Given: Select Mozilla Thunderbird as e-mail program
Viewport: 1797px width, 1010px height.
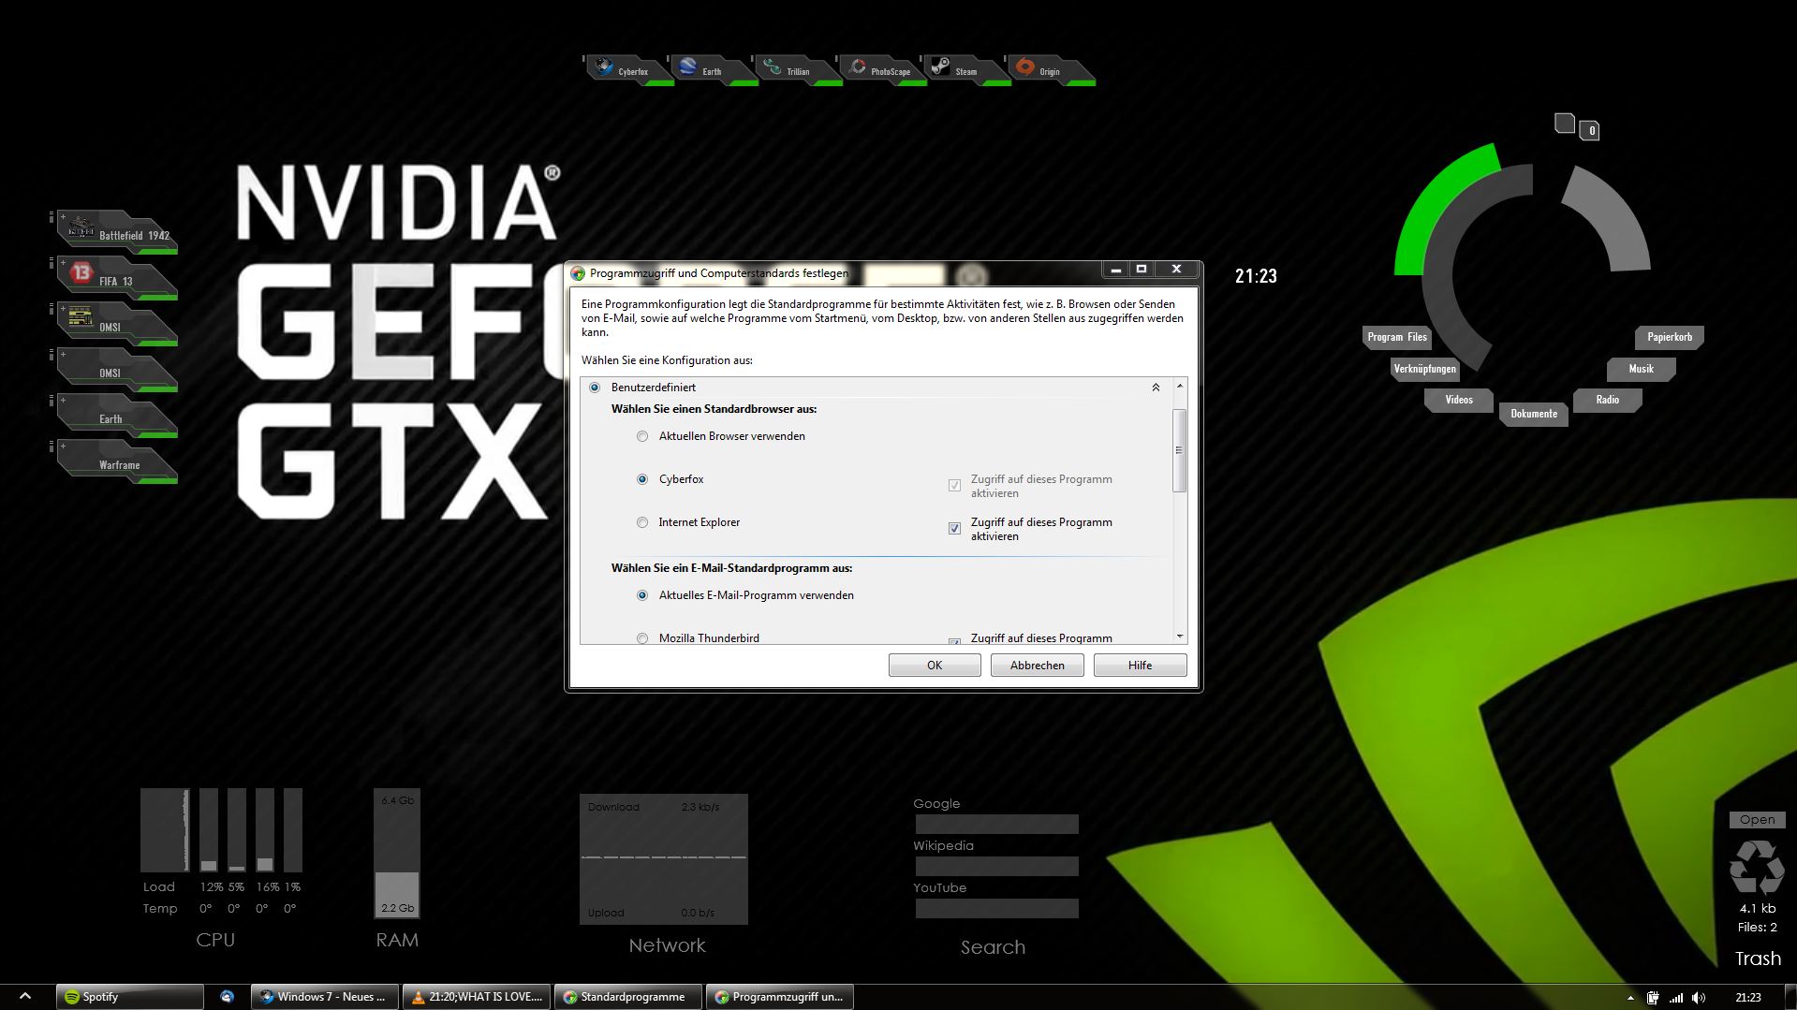Looking at the screenshot, I should pyautogui.click(x=642, y=638).
